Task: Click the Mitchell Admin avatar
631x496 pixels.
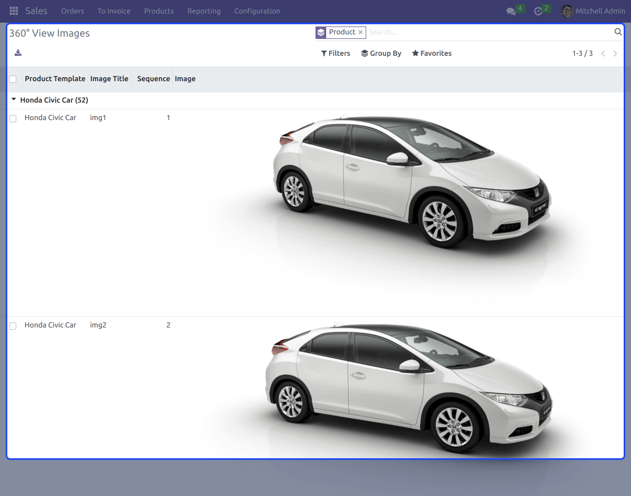Action: pyautogui.click(x=567, y=11)
